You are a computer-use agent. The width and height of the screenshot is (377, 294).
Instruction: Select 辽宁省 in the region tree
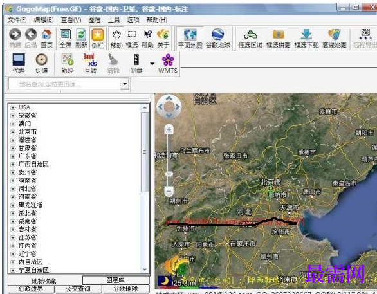click(x=28, y=254)
